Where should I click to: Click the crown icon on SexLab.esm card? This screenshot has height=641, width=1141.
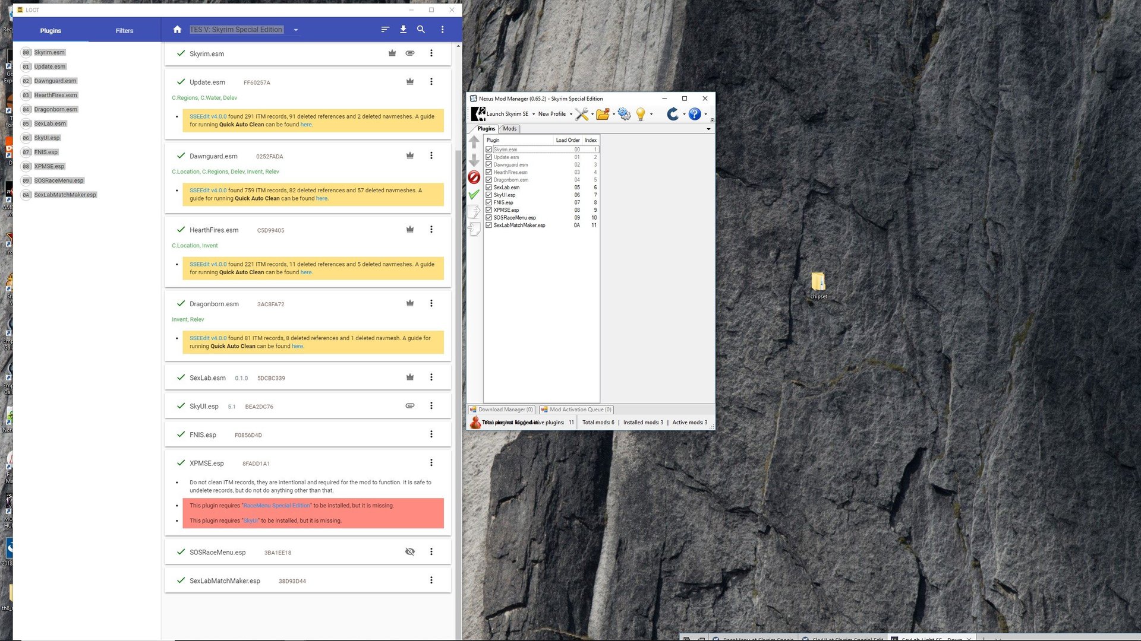tap(410, 377)
